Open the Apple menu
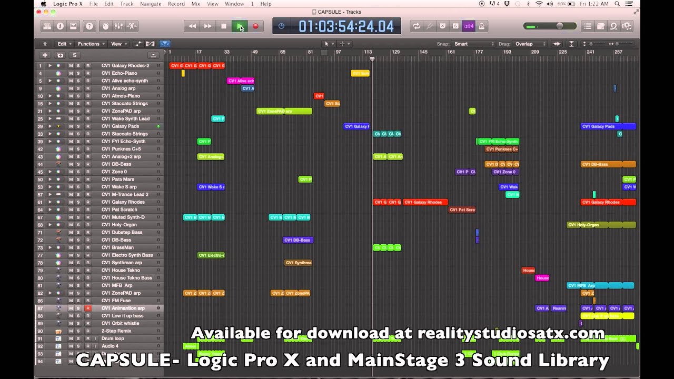The image size is (674, 379). [44, 4]
